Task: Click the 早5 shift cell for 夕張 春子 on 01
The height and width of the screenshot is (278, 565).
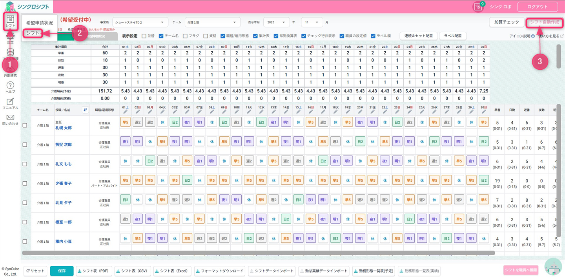Action: click(125, 180)
